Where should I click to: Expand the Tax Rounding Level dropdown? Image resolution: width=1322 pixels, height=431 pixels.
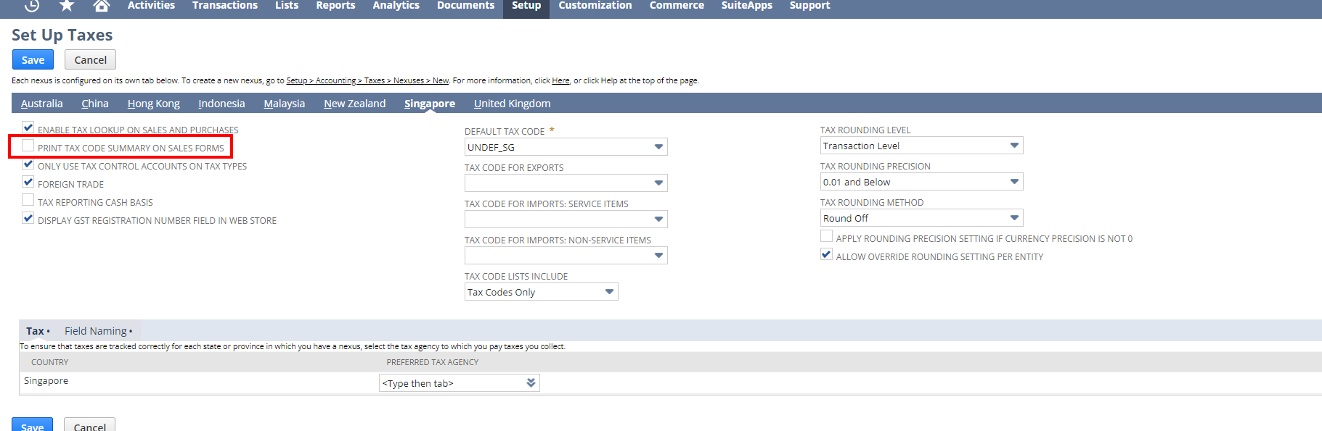(1013, 146)
